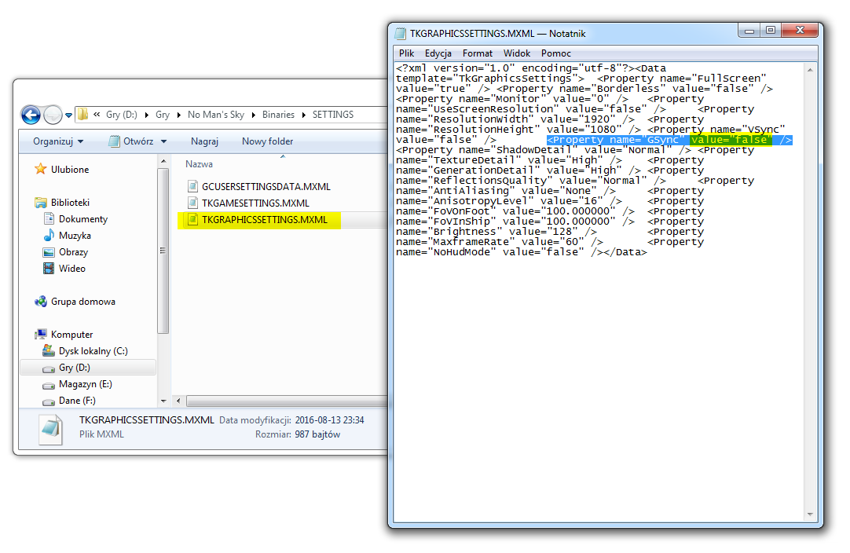
Task: Click the Komputer monitor icon
Action: click(x=41, y=335)
